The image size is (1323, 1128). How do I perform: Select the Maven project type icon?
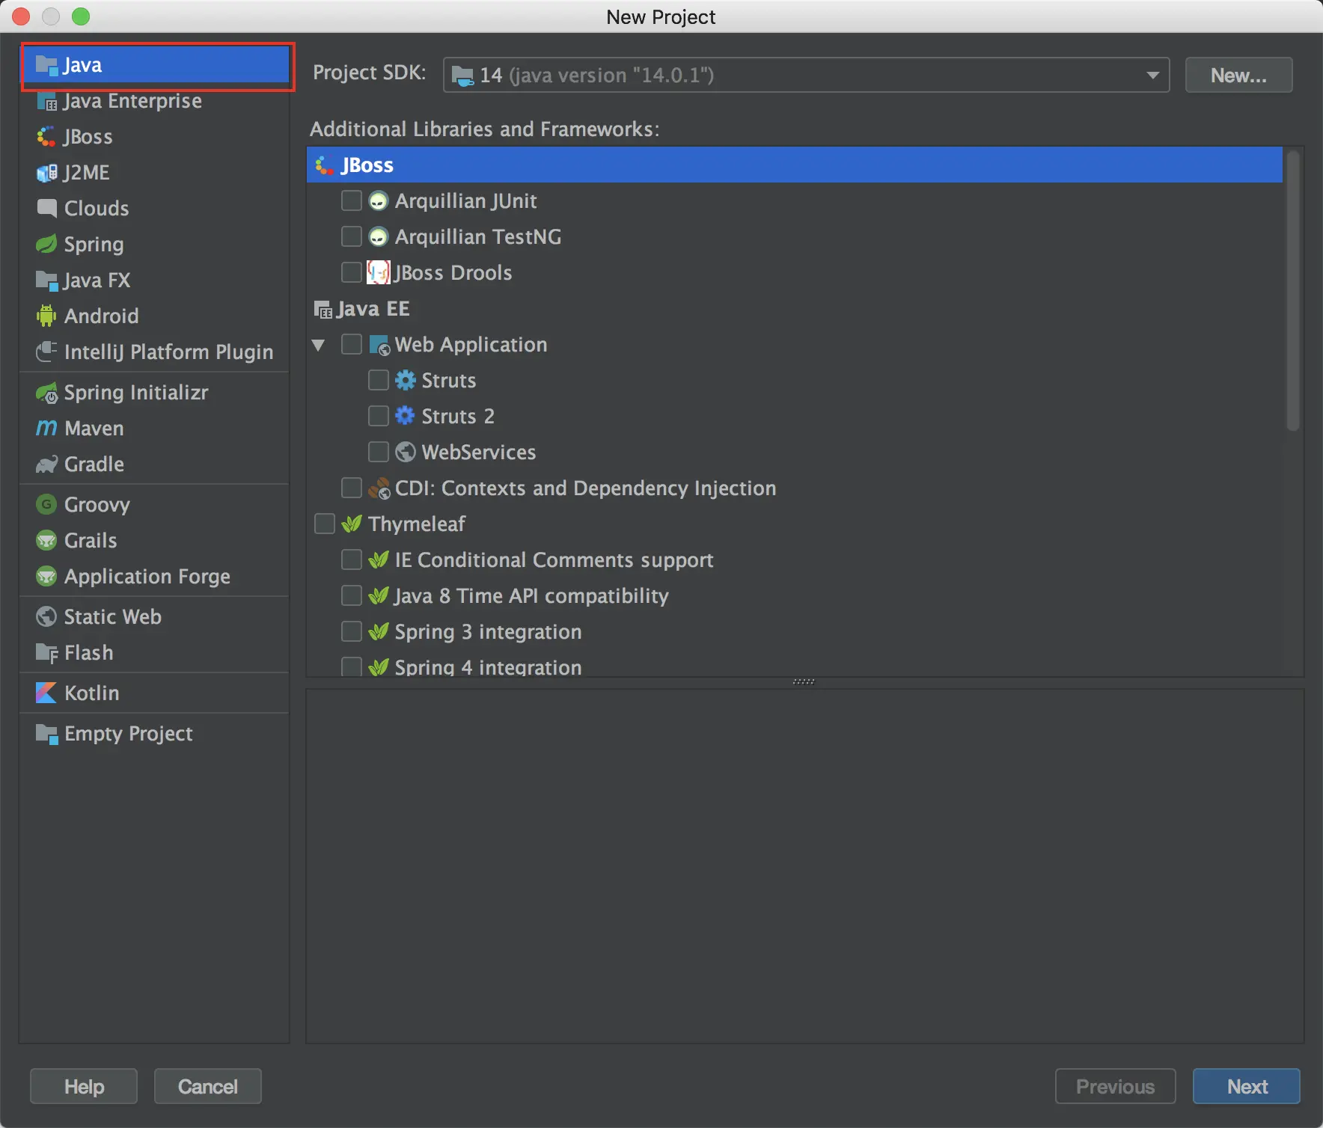[46, 428]
